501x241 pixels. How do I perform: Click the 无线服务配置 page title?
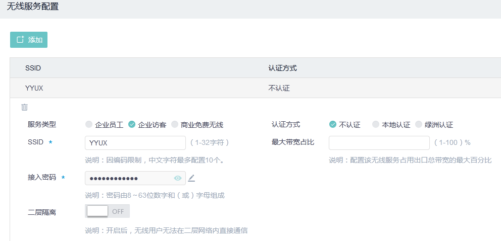(x=33, y=7)
